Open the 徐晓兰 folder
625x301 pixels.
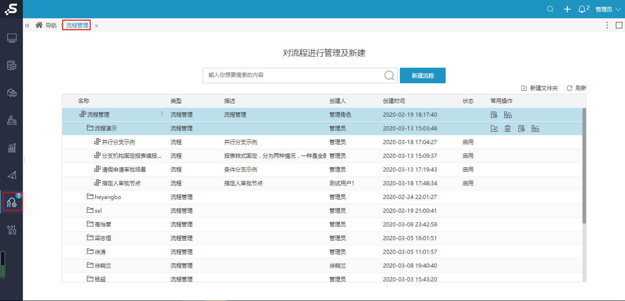tap(99, 266)
